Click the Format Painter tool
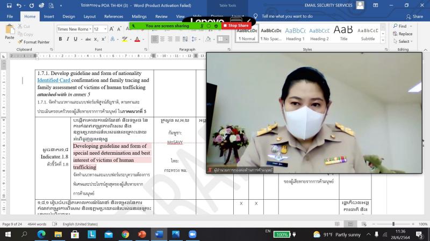The width and height of the screenshot is (430, 241). (34, 42)
